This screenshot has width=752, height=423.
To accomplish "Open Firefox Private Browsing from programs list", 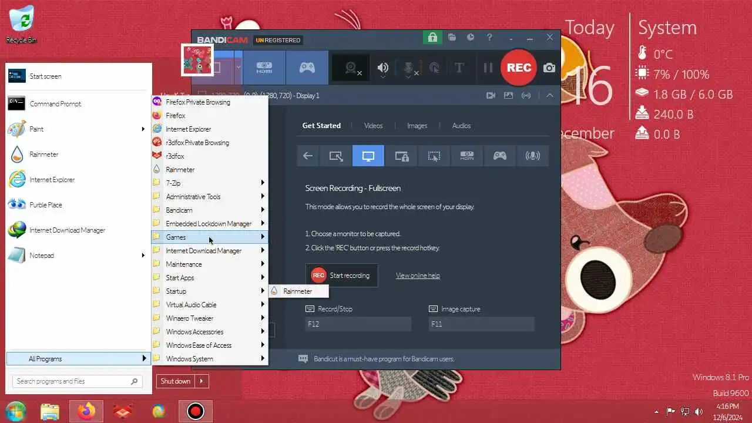I will (x=210, y=102).
